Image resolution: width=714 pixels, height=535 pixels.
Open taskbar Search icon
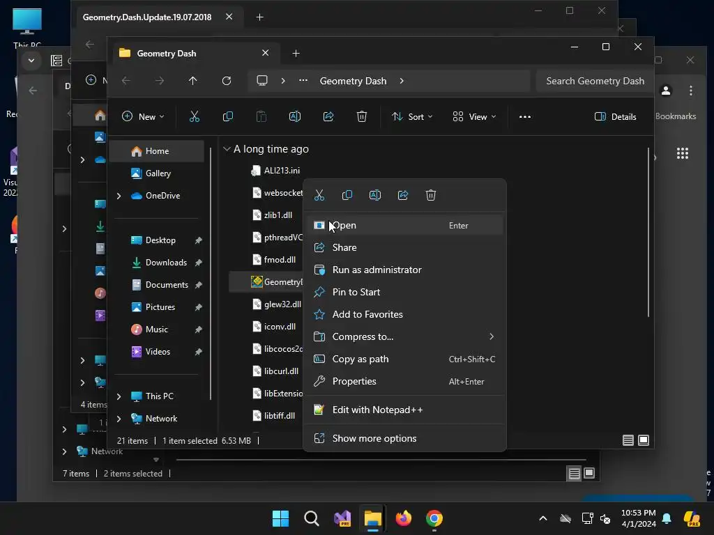point(312,518)
